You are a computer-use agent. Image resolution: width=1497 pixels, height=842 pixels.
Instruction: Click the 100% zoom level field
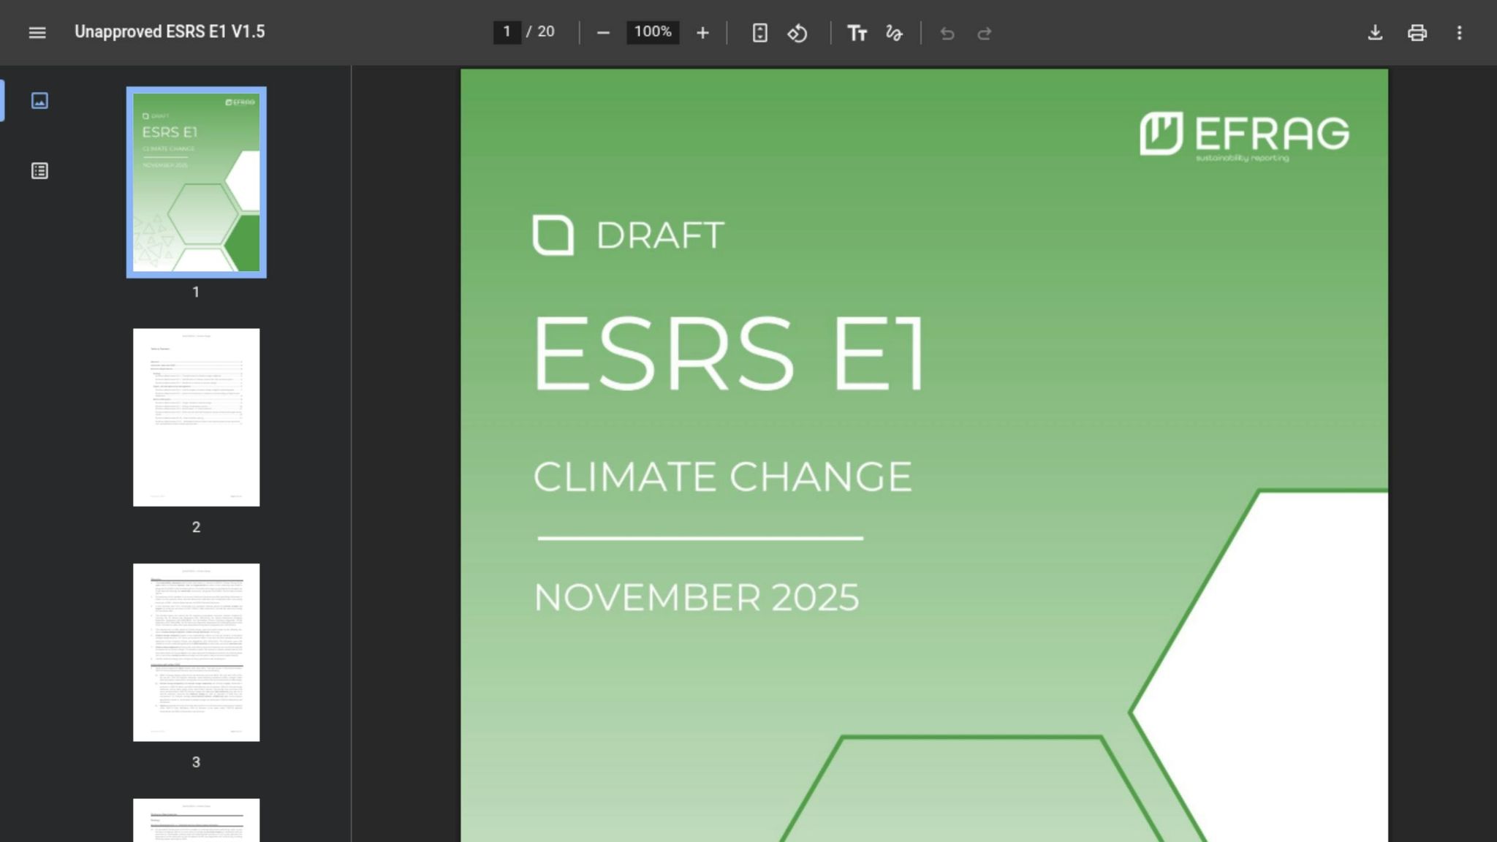coord(653,32)
